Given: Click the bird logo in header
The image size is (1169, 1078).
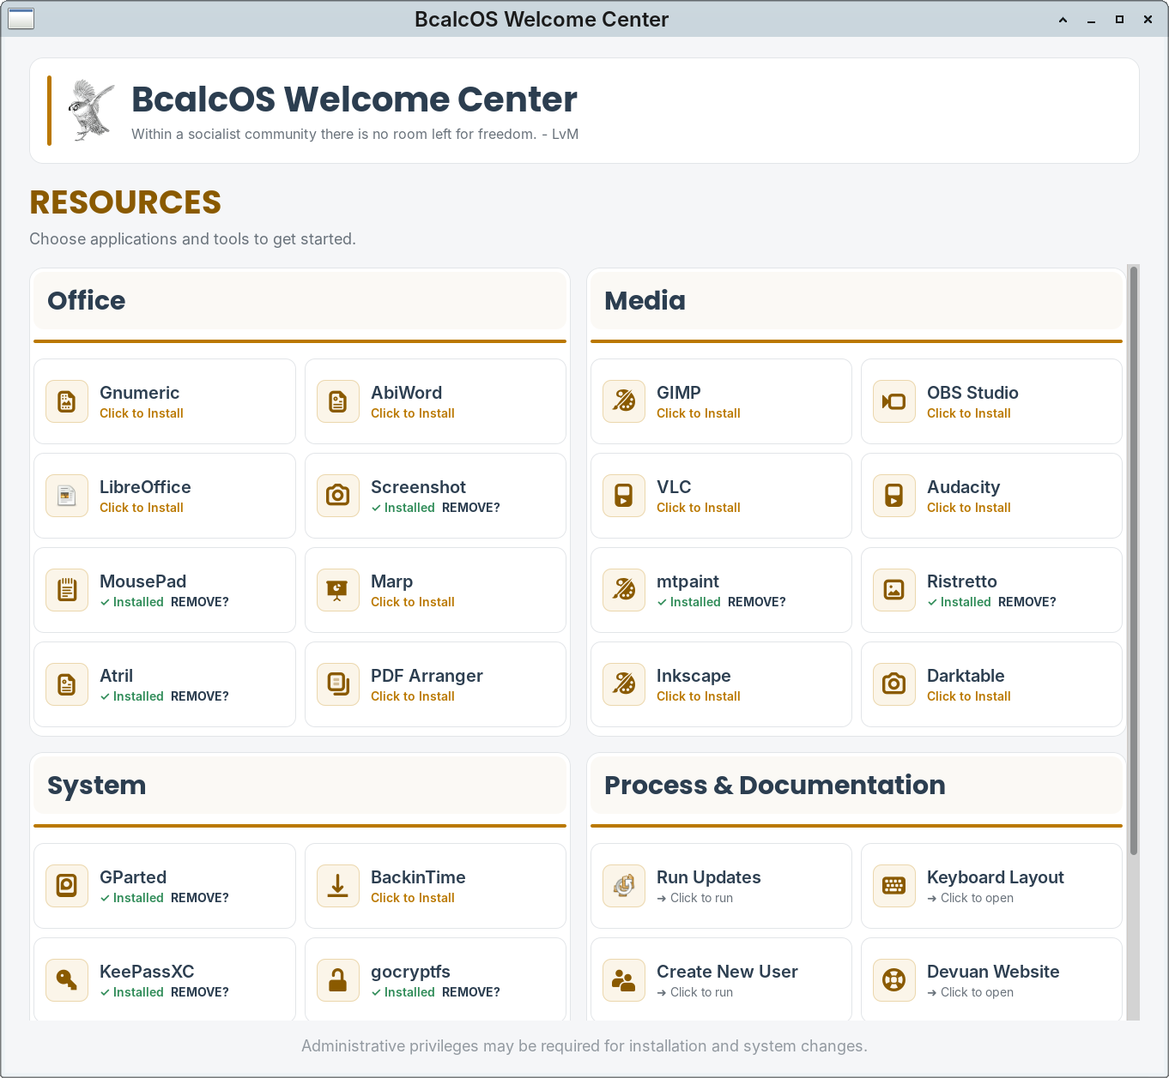Looking at the screenshot, I should tap(91, 111).
